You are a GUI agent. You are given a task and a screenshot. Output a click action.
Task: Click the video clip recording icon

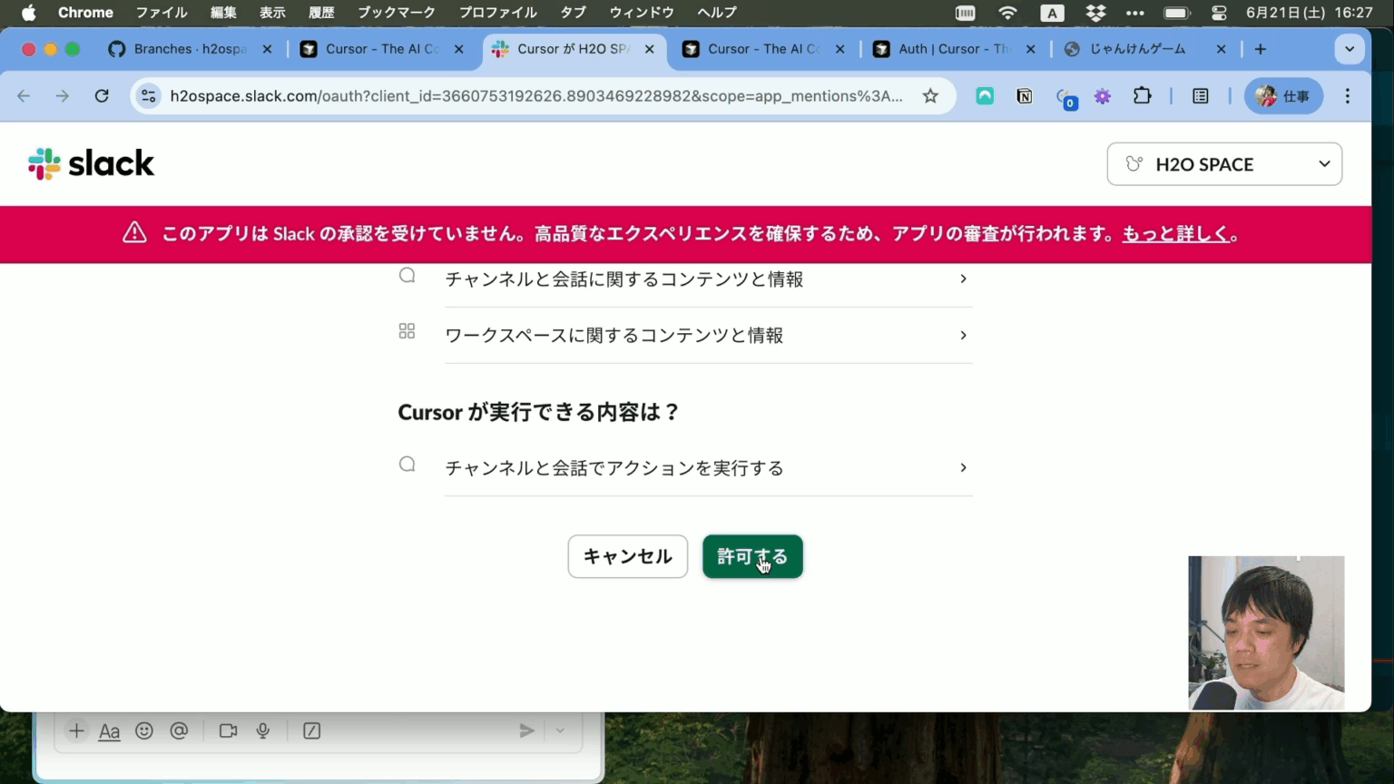[x=228, y=730]
